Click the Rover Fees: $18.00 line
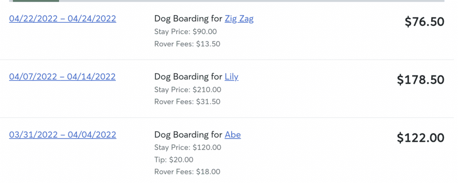Screen dimensions: 458x183 click(187, 172)
